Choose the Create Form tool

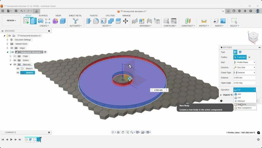tap(55, 21)
